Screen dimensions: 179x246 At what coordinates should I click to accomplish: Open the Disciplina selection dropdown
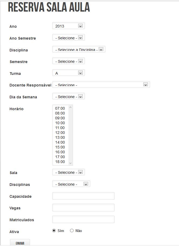pos(78,50)
